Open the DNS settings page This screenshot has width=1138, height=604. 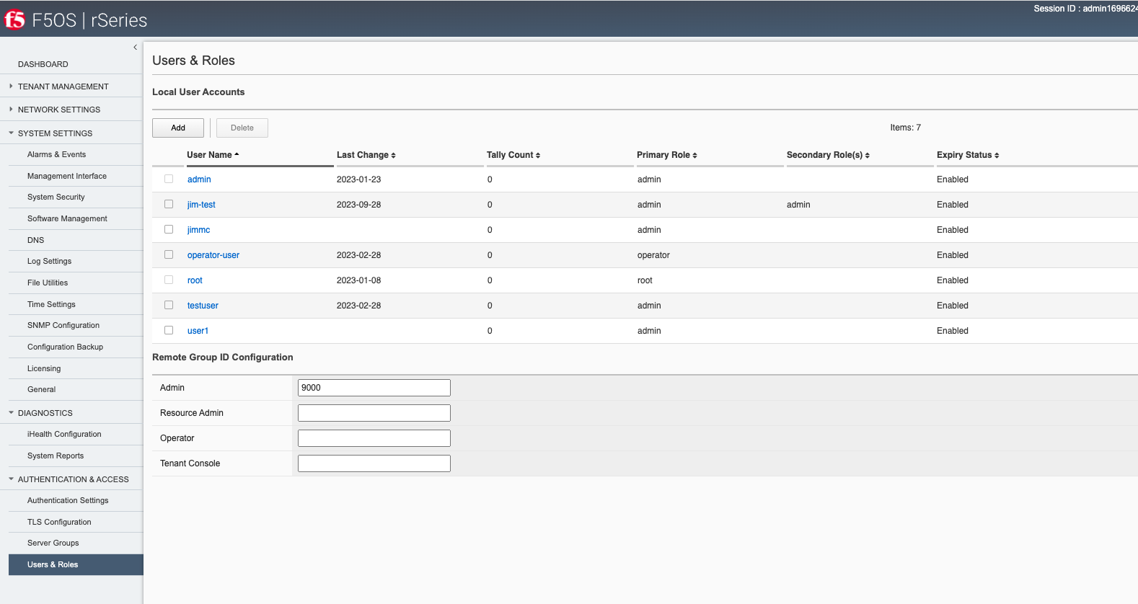pos(35,240)
